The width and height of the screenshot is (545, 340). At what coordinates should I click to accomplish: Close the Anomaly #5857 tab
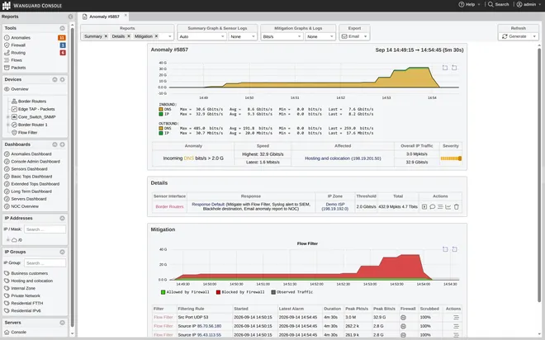pos(126,16)
